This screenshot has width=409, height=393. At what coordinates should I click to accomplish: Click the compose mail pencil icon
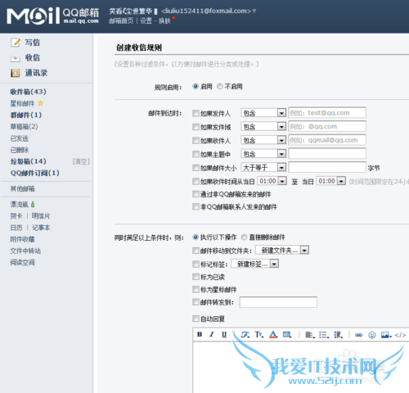coord(16,43)
